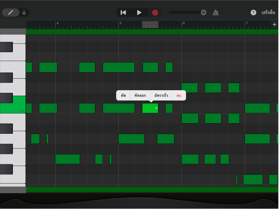The width and height of the screenshot is (279, 209).
Task: Click bar 7 marker on the ruler
Action: point(247,23)
